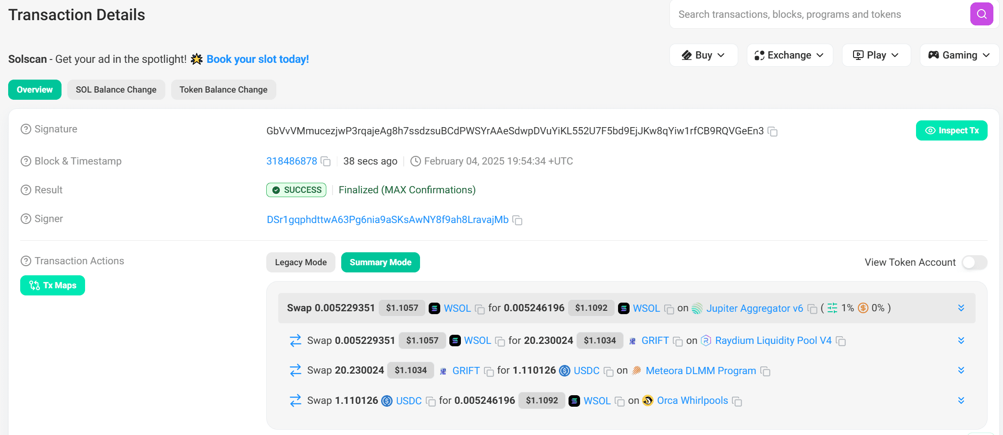Screen dimensions: 1003x435
Task: Switch to SOL Balance Change tab
Action: tap(116, 90)
